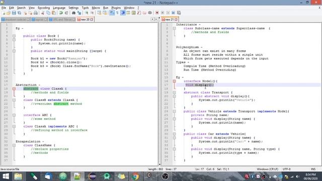Click the Save Recorded Macro icon
The width and height of the screenshot is (322, 181).
[x=179, y=13]
